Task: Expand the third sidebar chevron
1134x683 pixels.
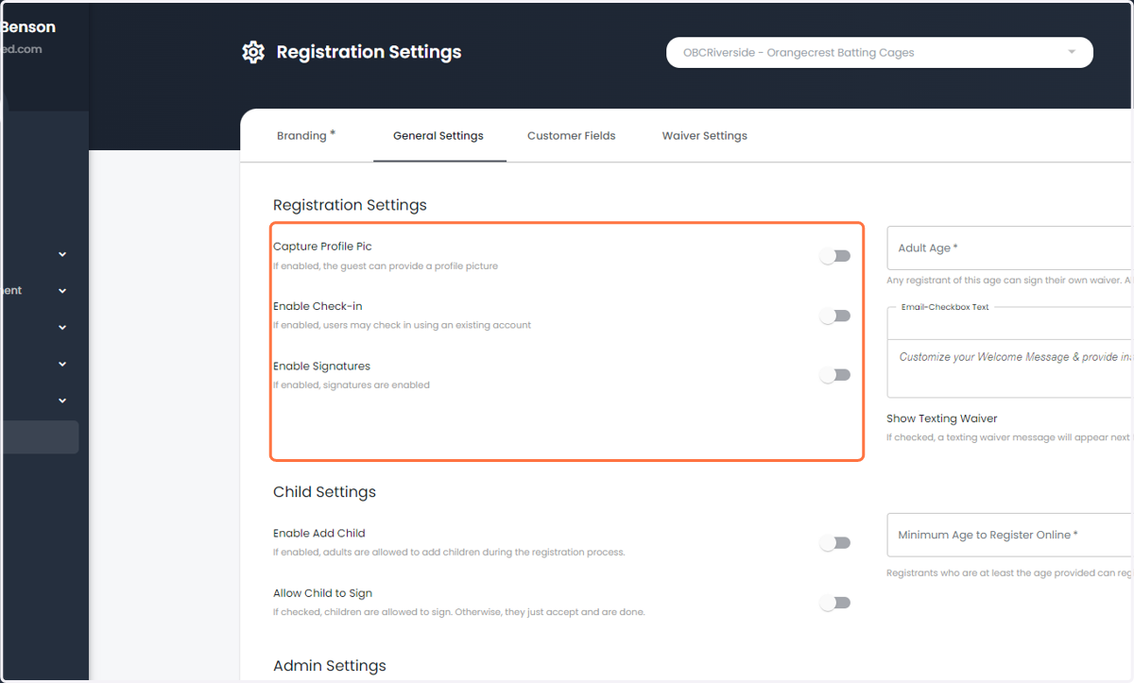Action: (62, 328)
